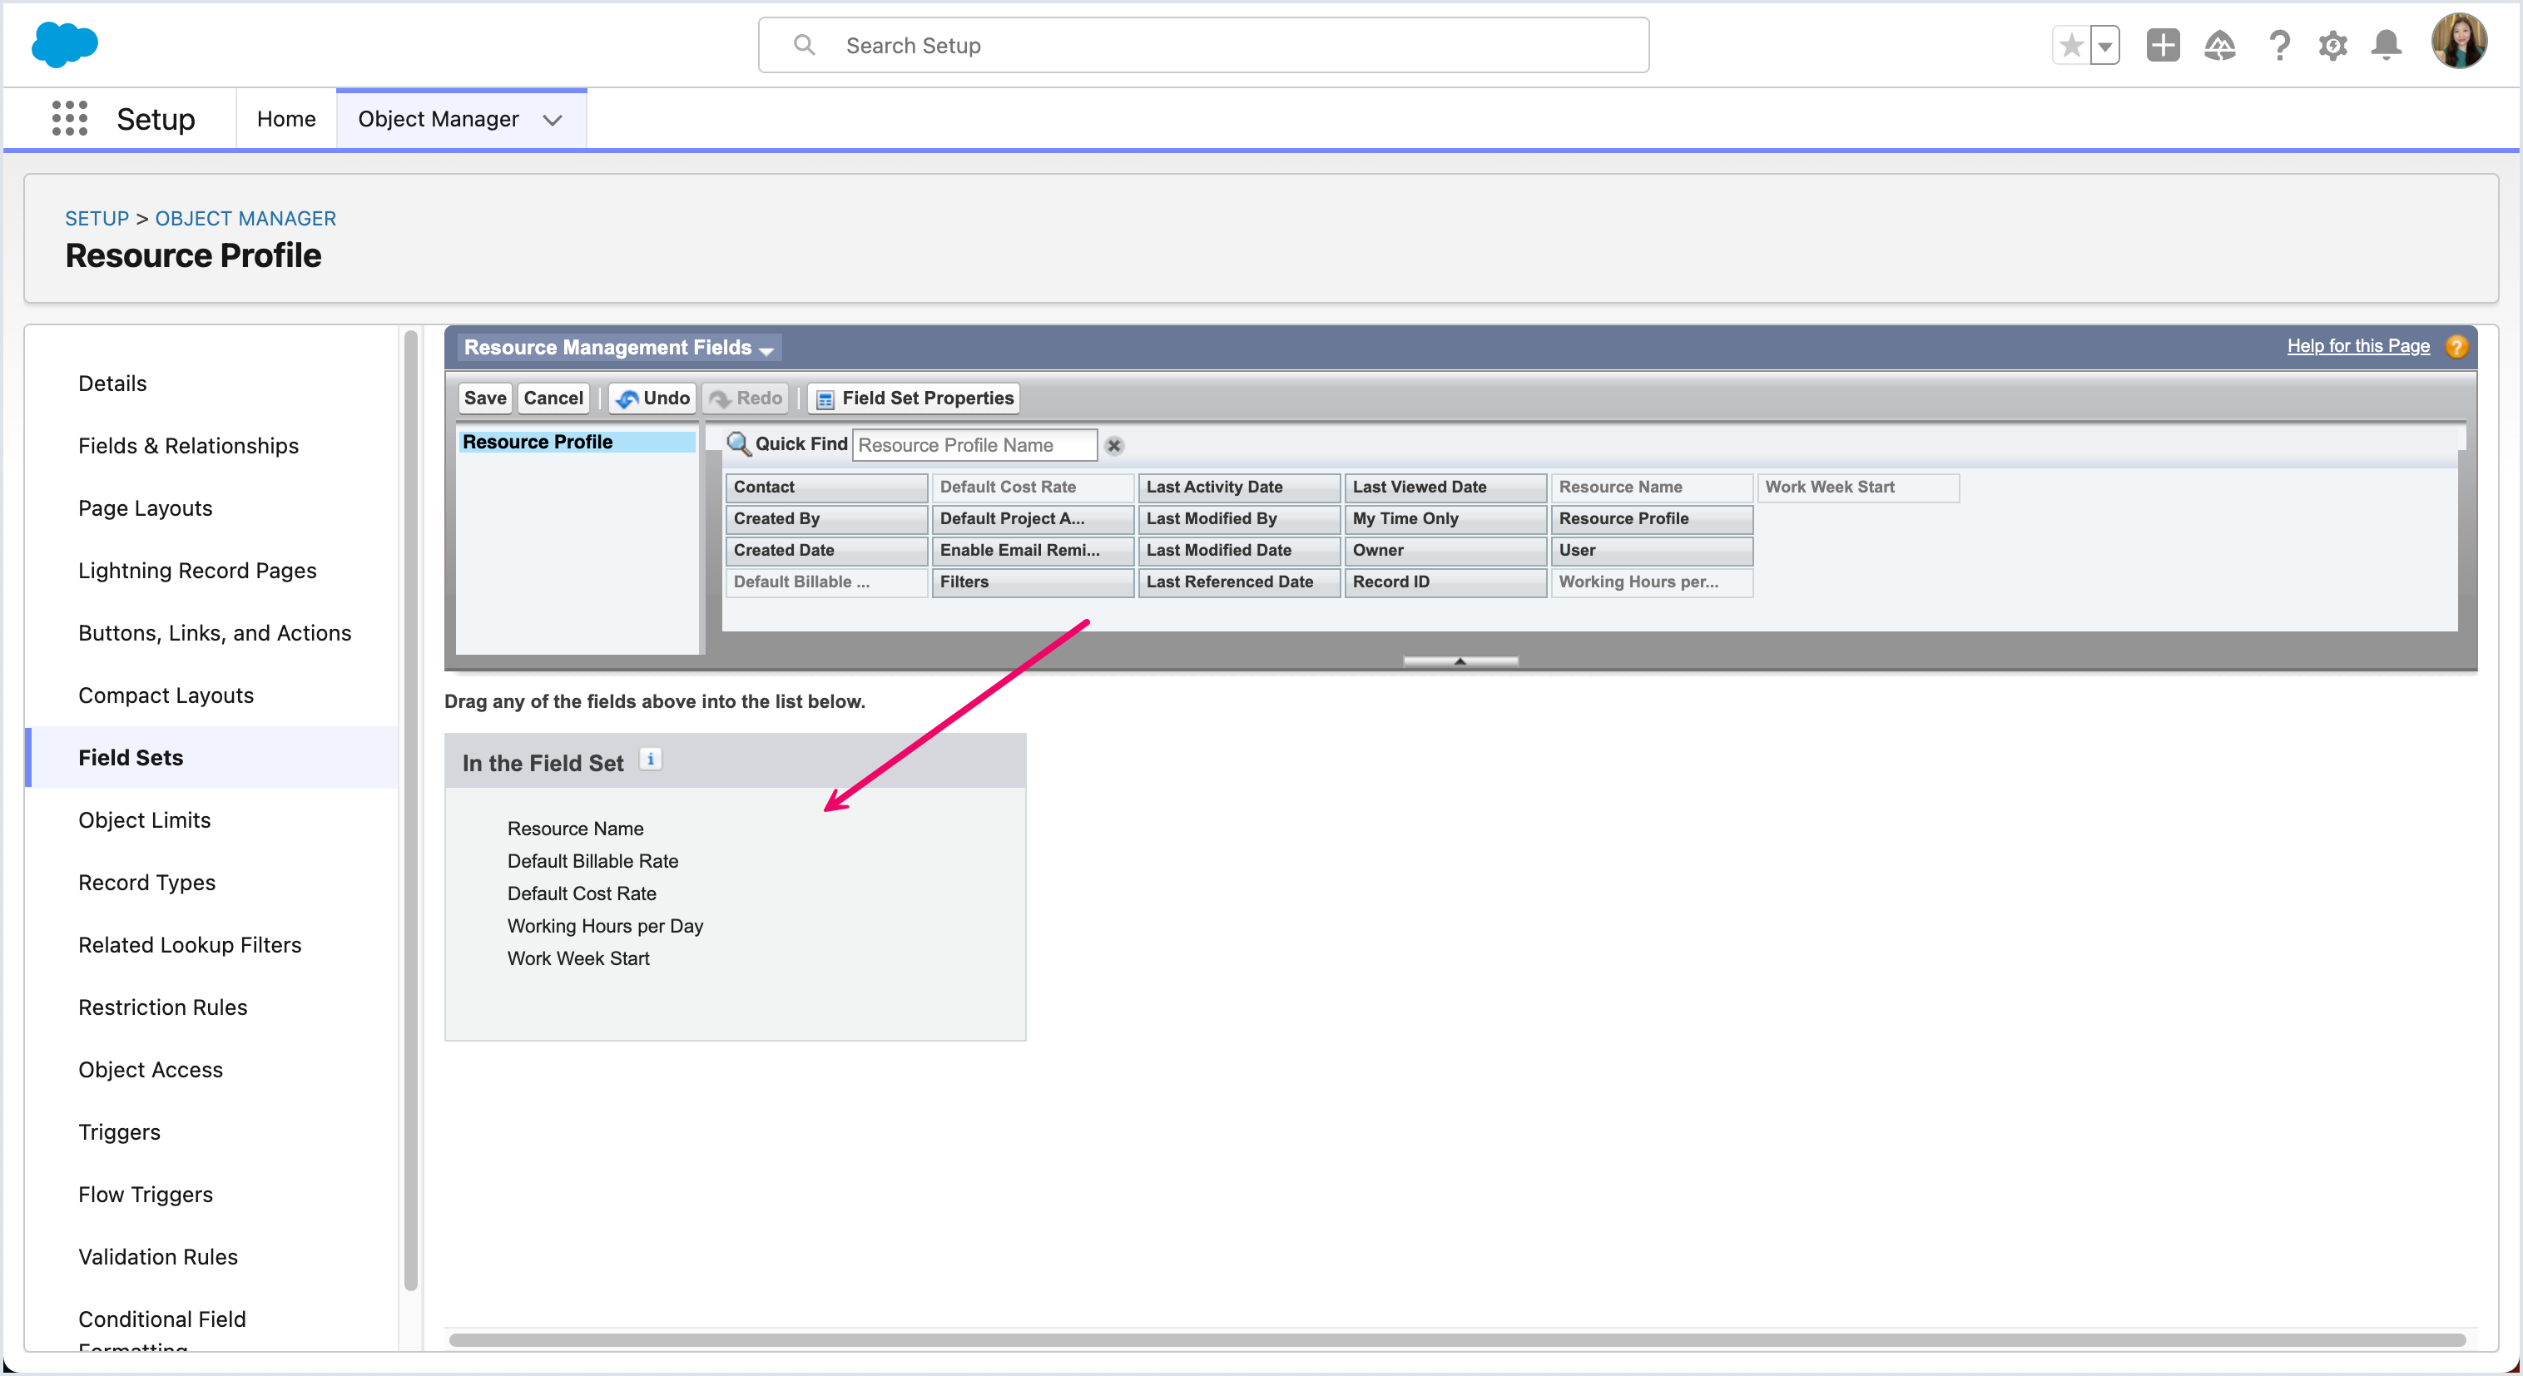Image resolution: width=2523 pixels, height=1376 pixels.
Task: Open the notifications bell
Action: tap(2386, 45)
